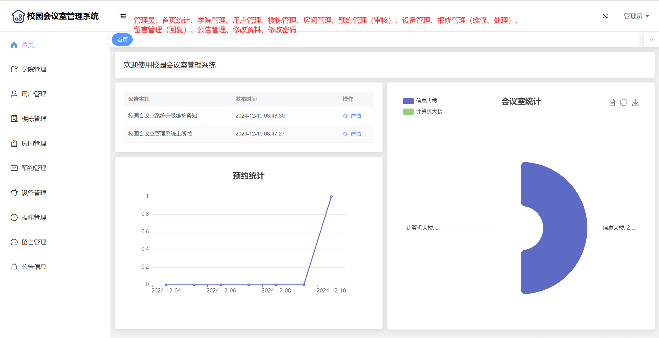Image resolution: width=659 pixels, height=338 pixels.
Task: Expand the tabs chevron dropdown
Action: click(652, 39)
